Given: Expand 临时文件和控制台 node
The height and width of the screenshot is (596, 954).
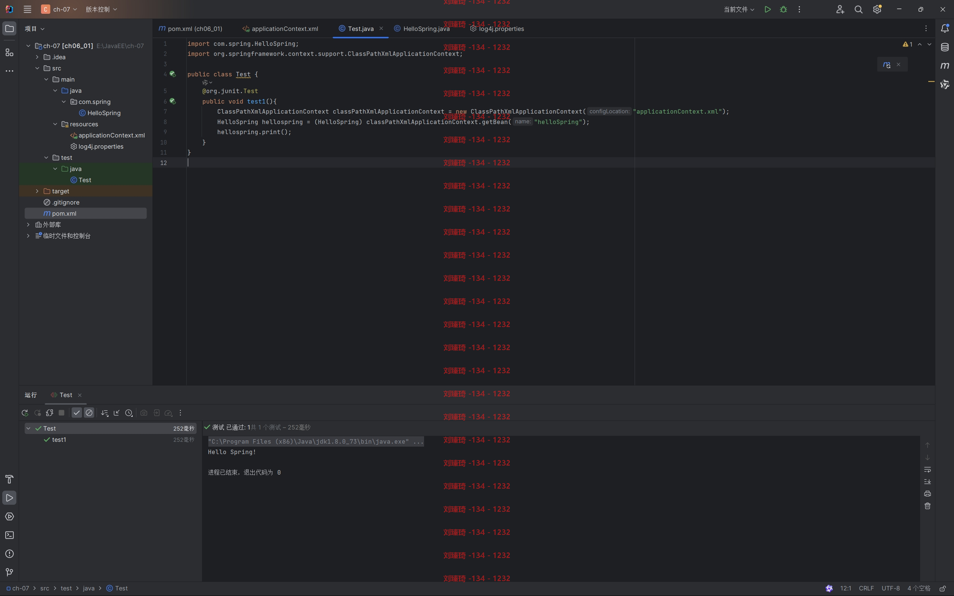Looking at the screenshot, I should click(28, 236).
